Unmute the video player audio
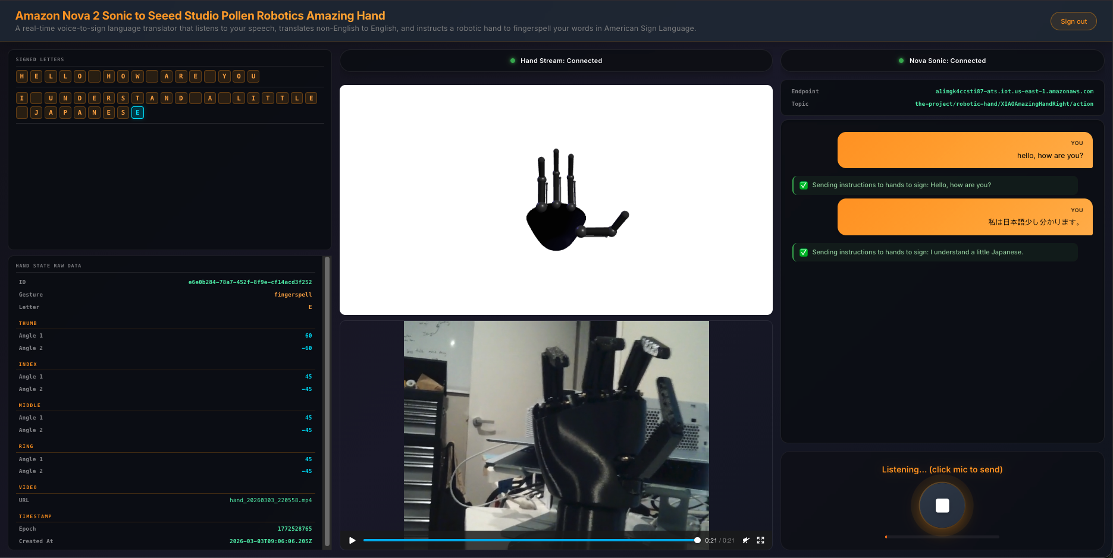Image resolution: width=1113 pixels, height=558 pixels. (746, 540)
